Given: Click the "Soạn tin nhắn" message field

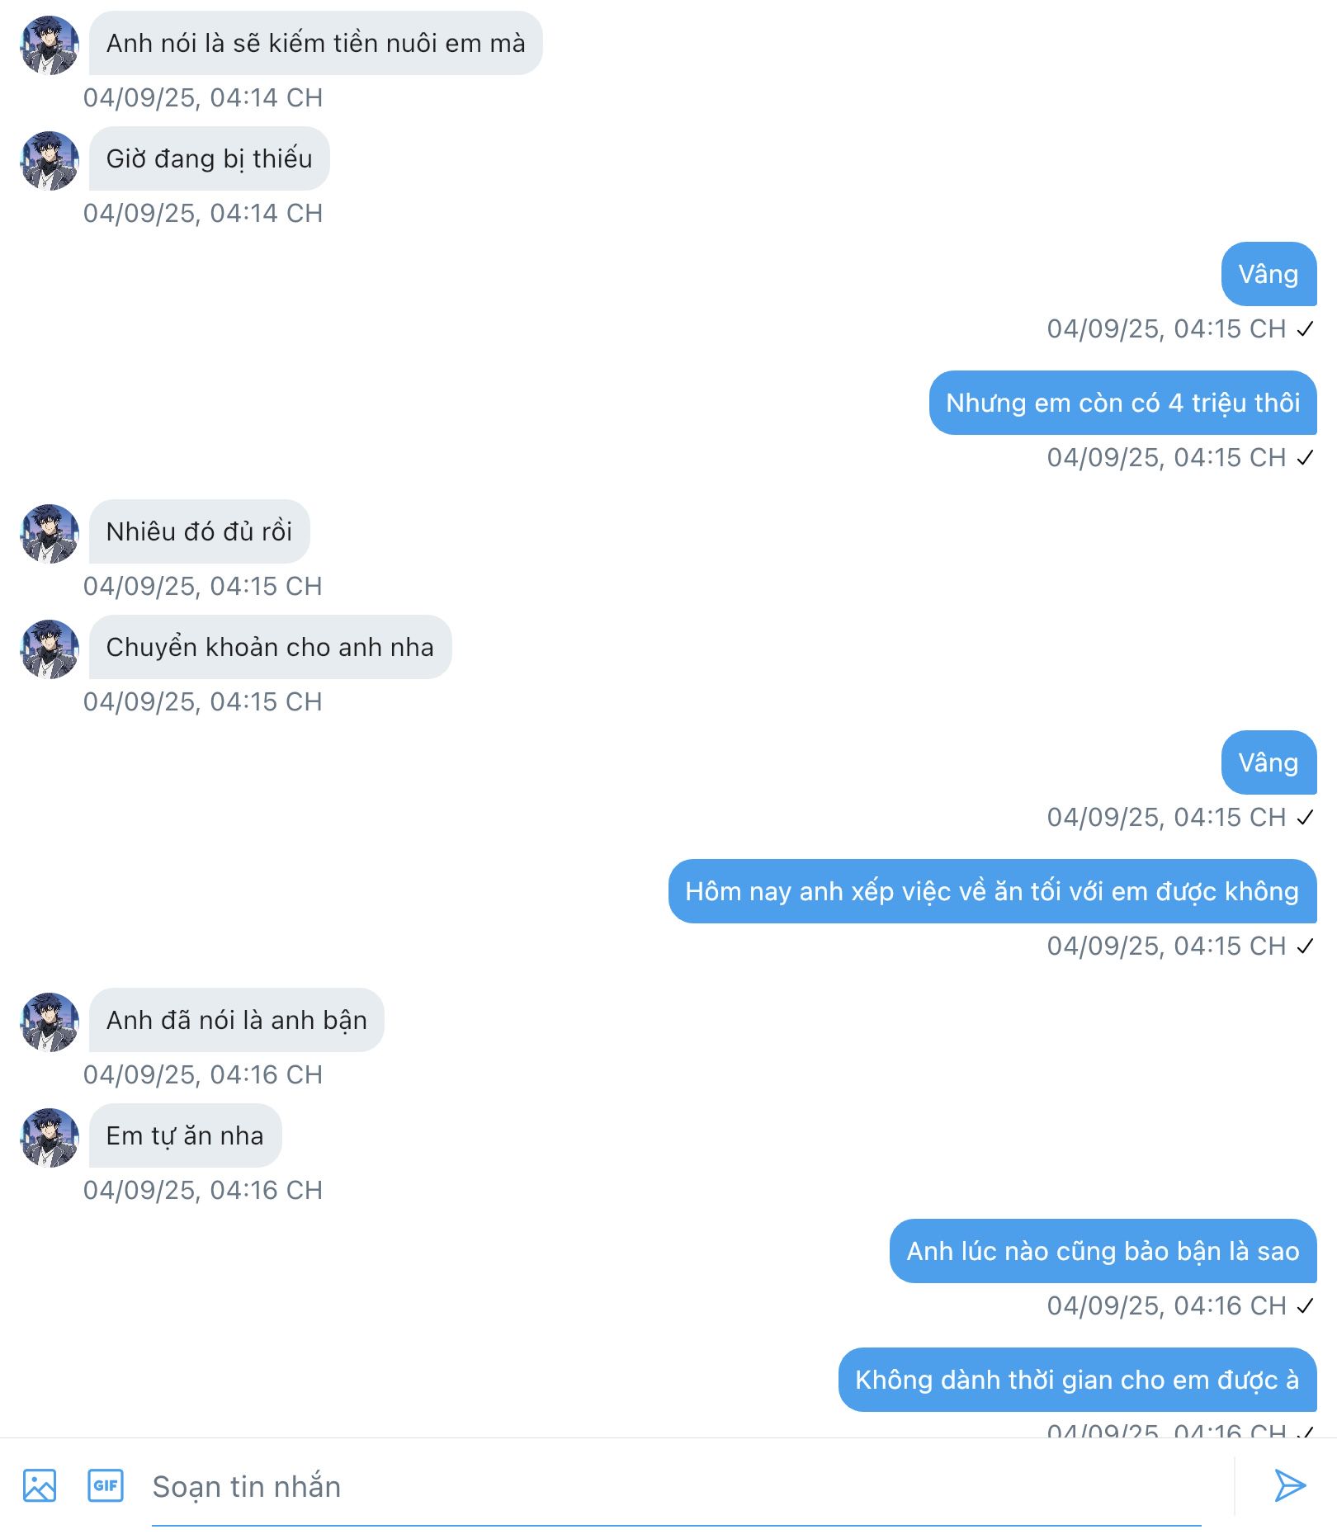Looking at the screenshot, I should (676, 1486).
